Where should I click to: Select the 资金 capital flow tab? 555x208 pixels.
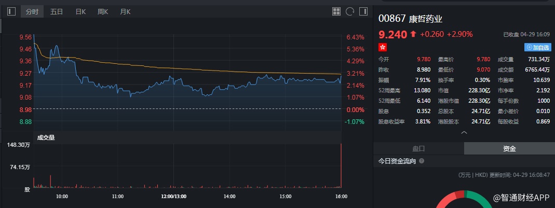[509, 148]
